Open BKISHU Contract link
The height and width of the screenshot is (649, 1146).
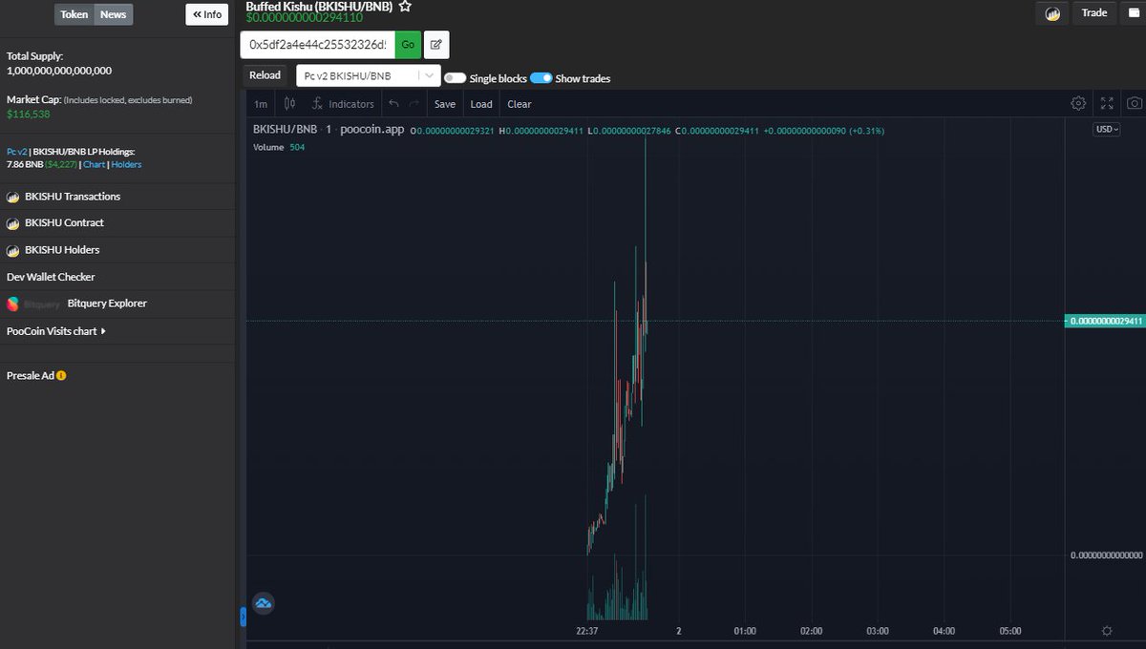click(64, 222)
